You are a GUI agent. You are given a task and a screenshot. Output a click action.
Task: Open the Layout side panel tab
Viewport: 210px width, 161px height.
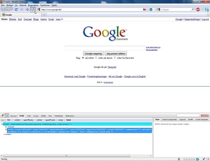tap(183, 119)
